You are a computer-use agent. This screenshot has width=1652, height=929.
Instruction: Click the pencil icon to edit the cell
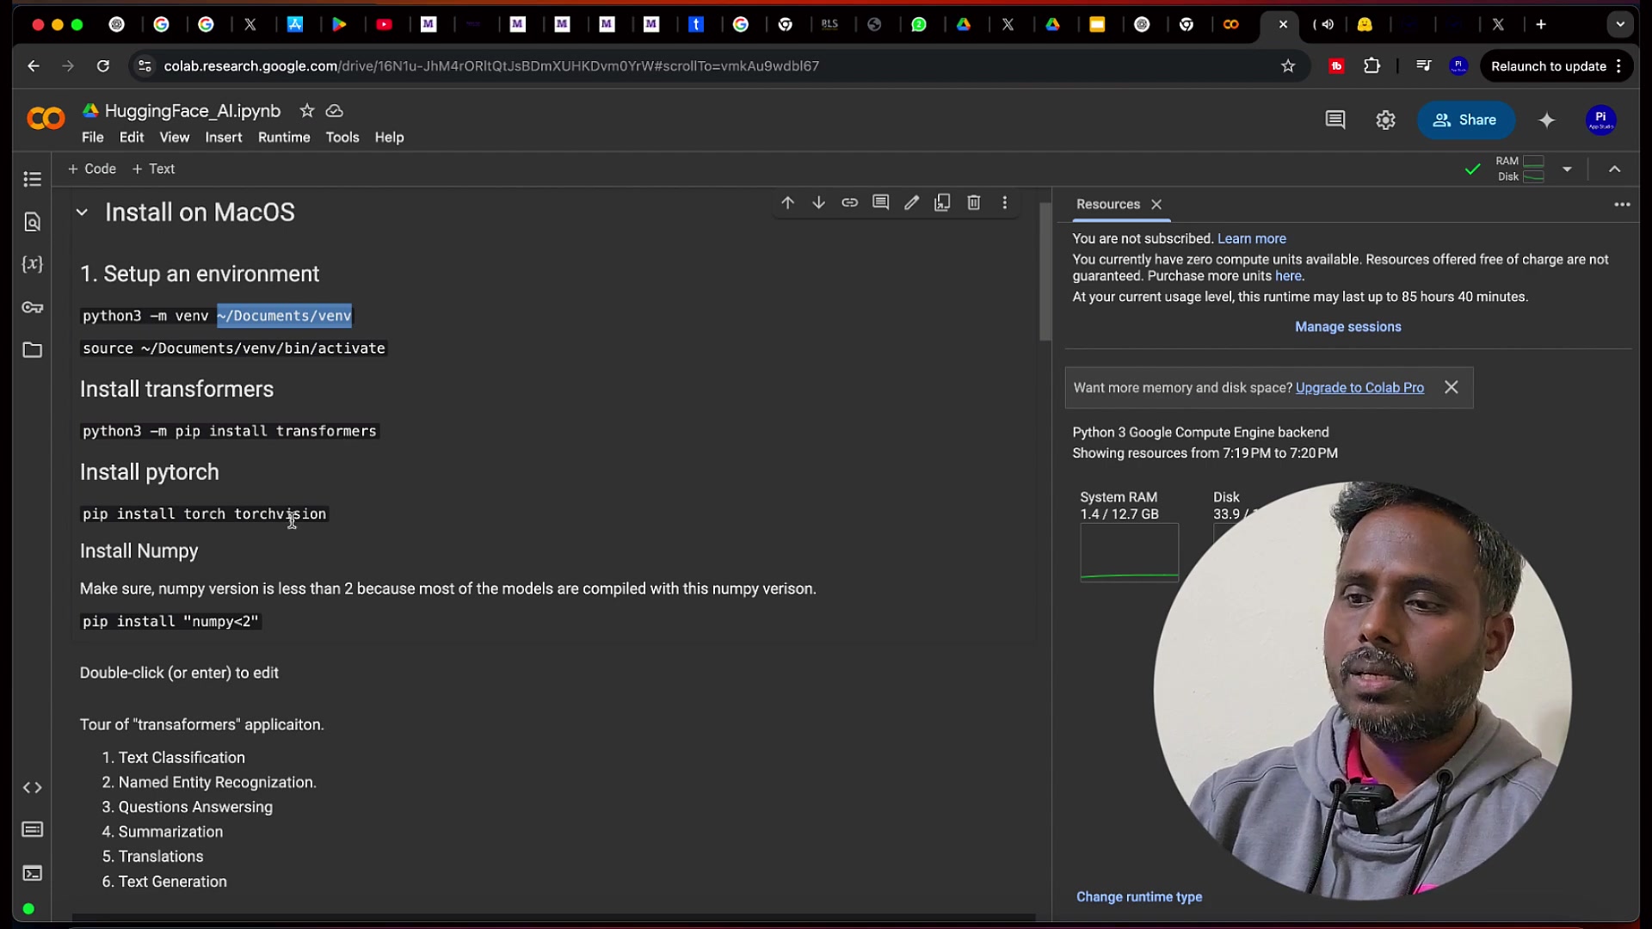pyautogui.click(x=911, y=203)
